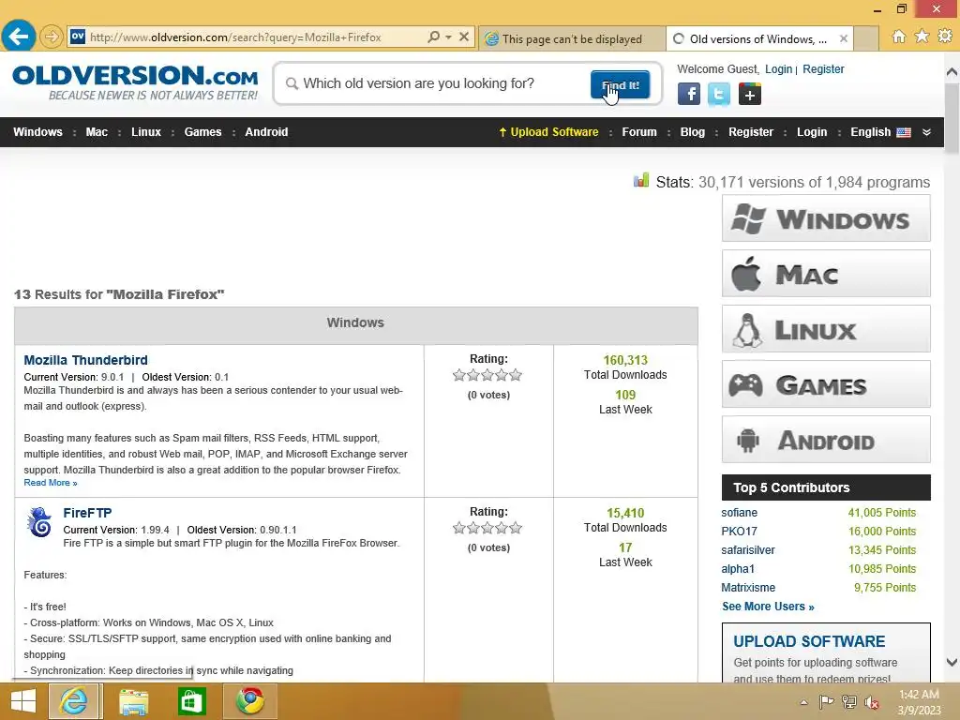Click the large Games sidebar button

(x=826, y=383)
